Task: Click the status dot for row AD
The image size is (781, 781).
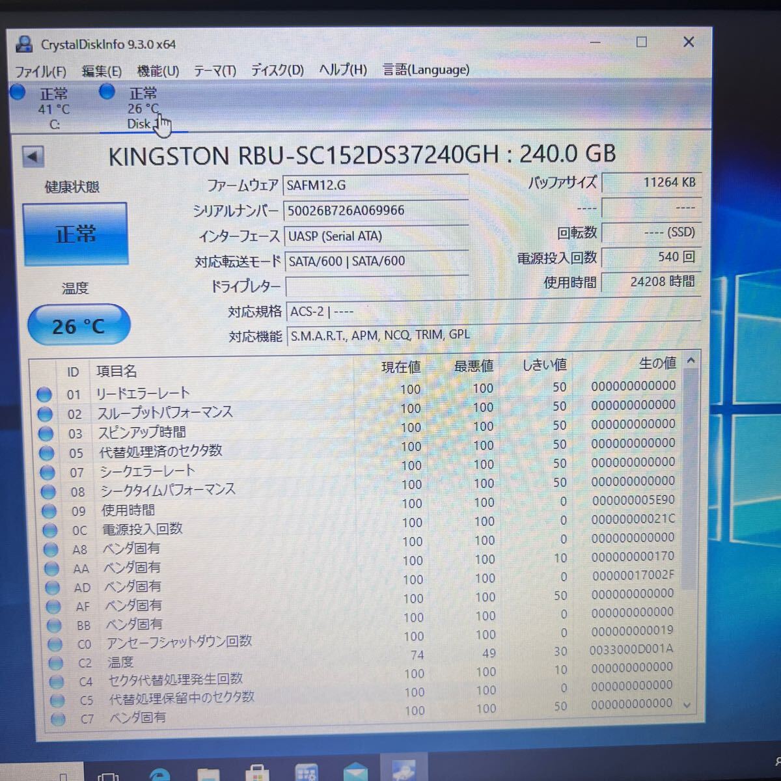Action: coord(53,588)
